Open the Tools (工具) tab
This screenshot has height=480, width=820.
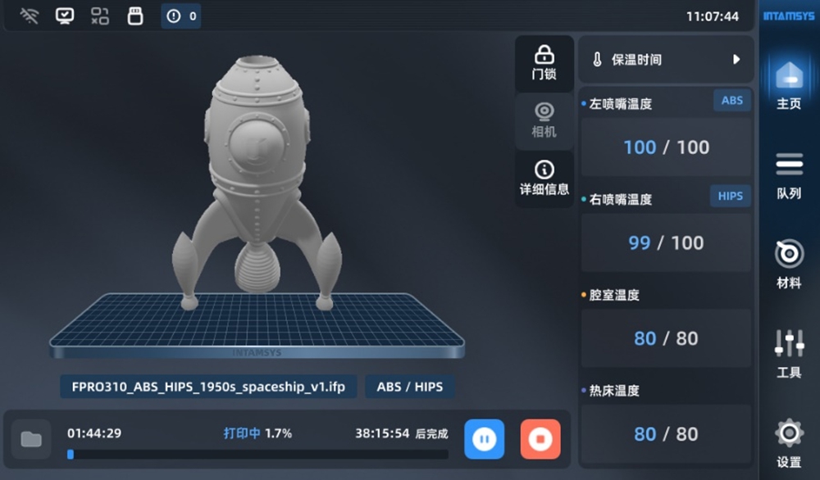pyautogui.click(x=789, y=354)
